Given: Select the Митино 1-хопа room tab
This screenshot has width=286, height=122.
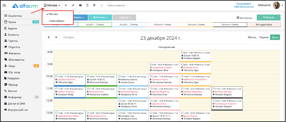Looking at the screenshot, I should click(x=162, y=25).
